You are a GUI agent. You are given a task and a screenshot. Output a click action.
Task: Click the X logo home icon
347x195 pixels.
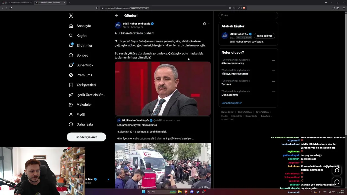(71, 16)
